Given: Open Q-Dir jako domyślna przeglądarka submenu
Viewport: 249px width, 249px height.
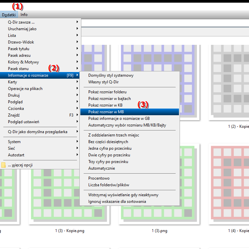Looking at the screenshot, I should pos(40,132).
